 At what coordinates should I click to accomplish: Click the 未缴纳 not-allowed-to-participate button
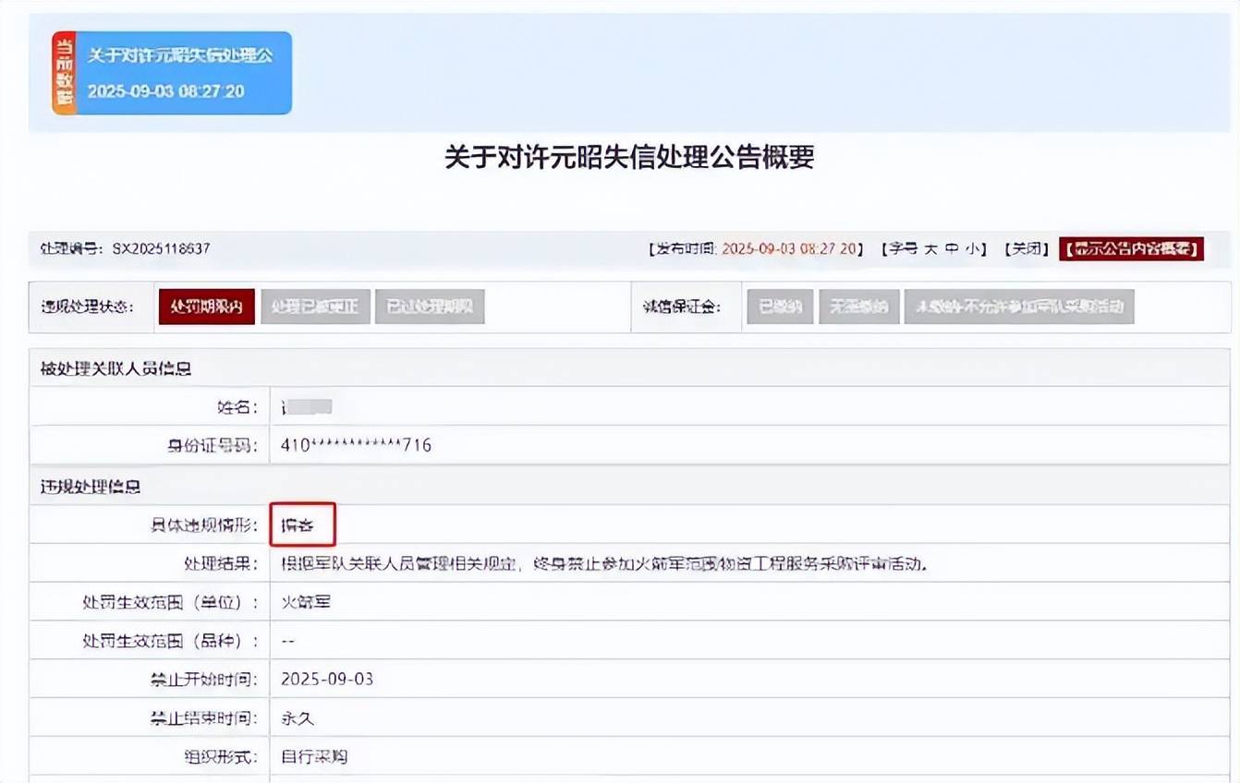[1019, 307]
